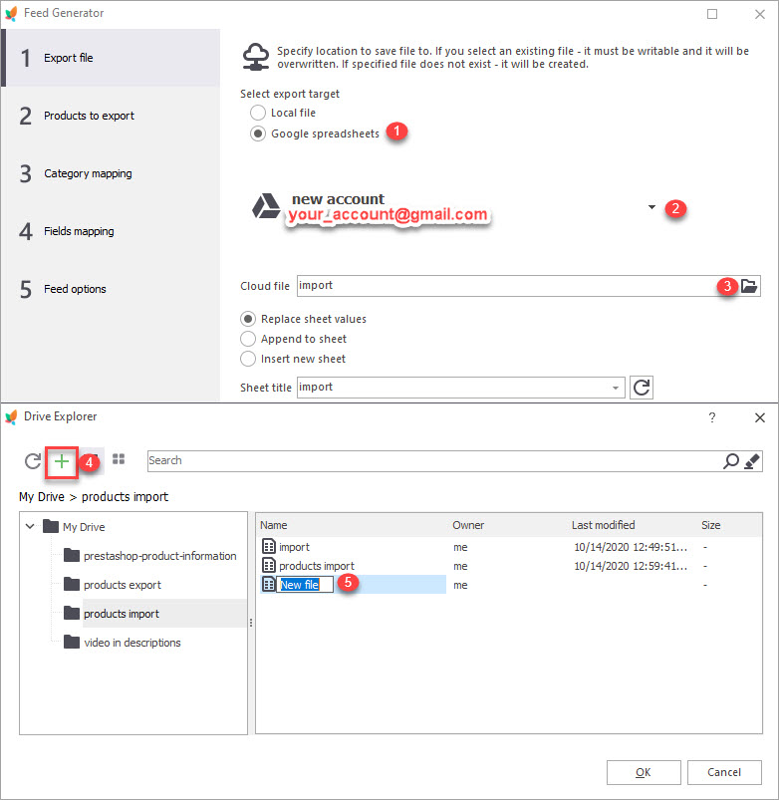
Task: Click products import in breadcrumb path
Action: [x=125, y=497]
